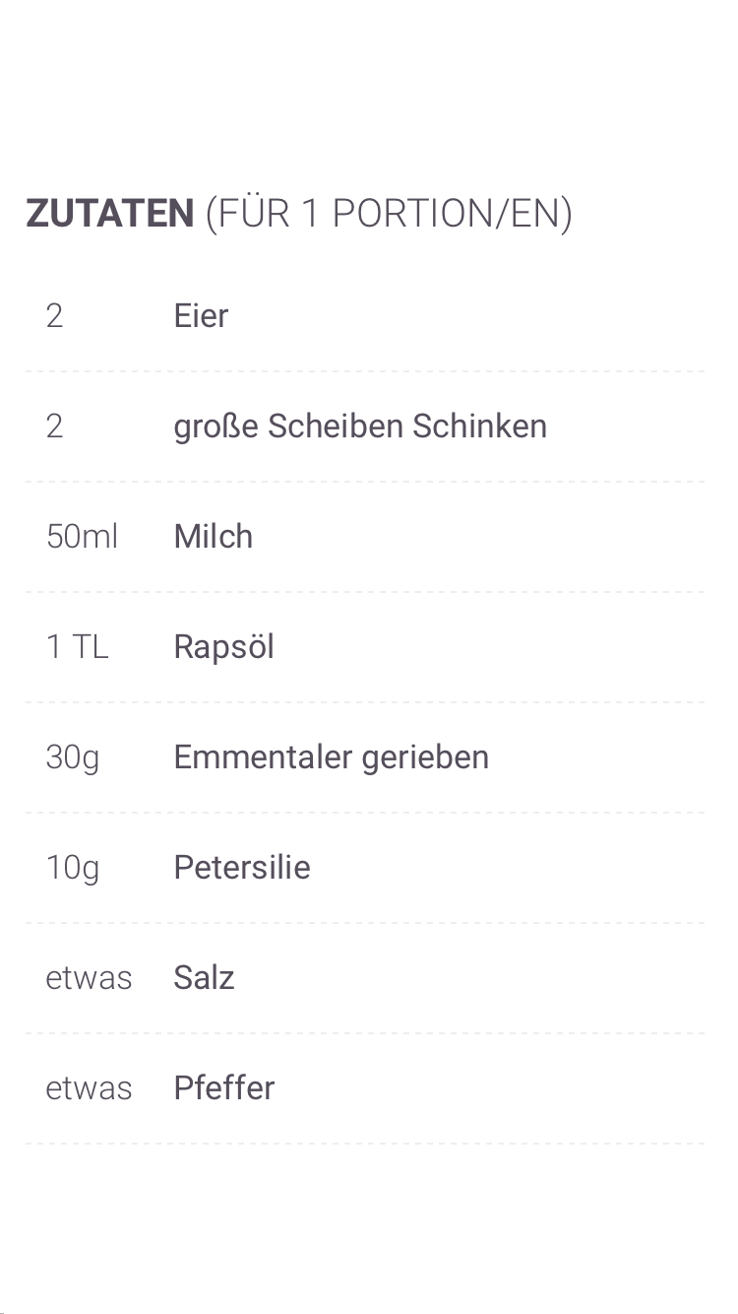The width and height of the screenshot is (738, 1314).
Task: Select große Scheiben Schinken ingredient
Action: click(x=359, y=427)
